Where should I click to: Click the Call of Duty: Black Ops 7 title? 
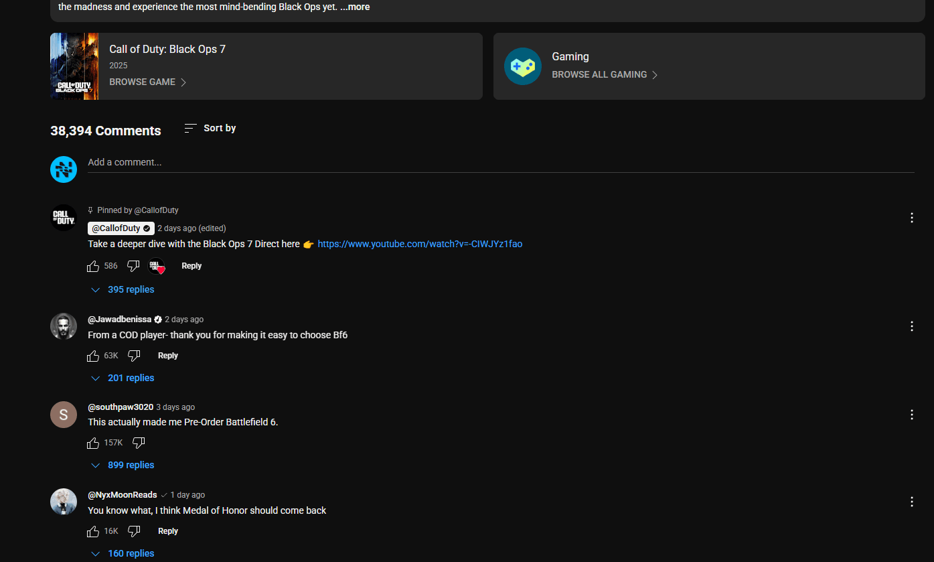(167, 50)
